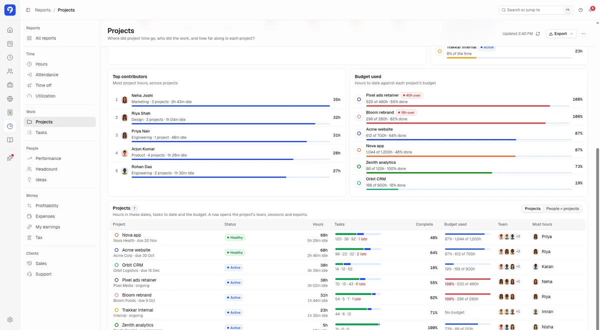
Task: Click Riya Shah's hours bar in Top contributors
Action: 230,123
